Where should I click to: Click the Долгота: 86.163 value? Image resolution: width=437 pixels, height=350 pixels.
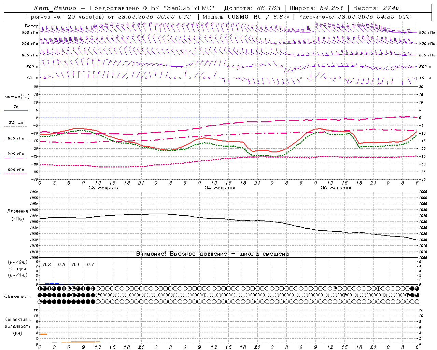click(252, 8)
